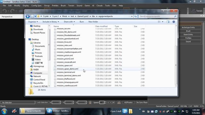Select the Homegroup navigation item

pos(38,66)
